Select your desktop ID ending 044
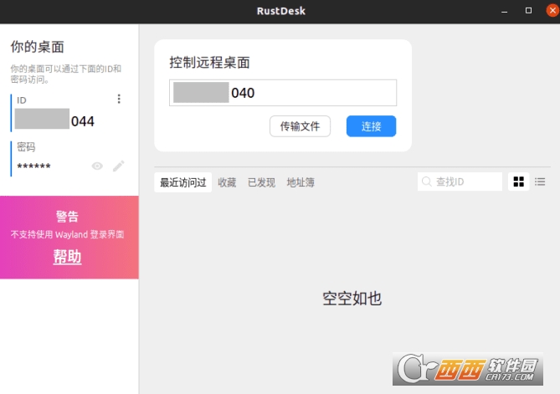Image resolution: width=560 pixels, height=394 pixels. [54, 120]
